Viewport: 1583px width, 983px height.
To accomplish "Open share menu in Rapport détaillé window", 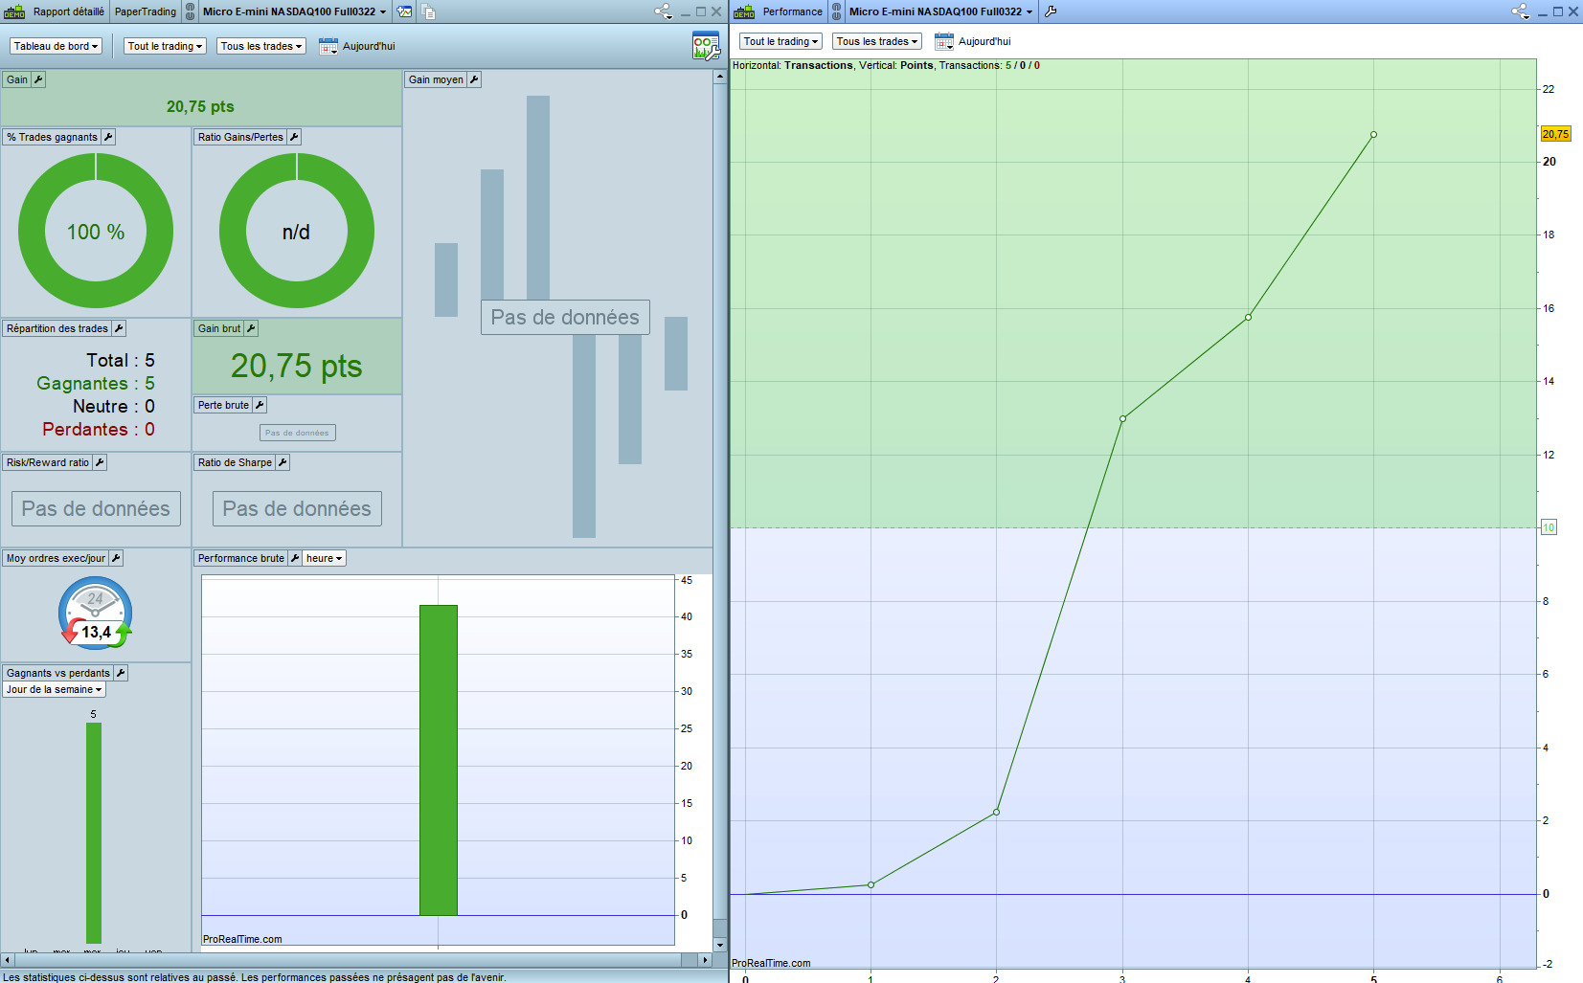I will pyautogui.click(x=663, y=11).
